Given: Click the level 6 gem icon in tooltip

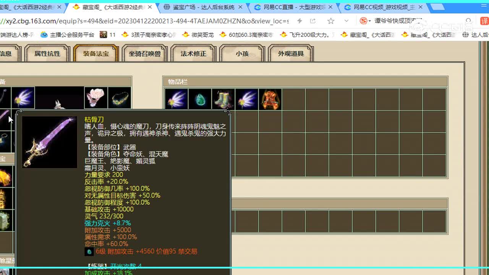Looking at the screenshot, I should click(x=89, y=251).
